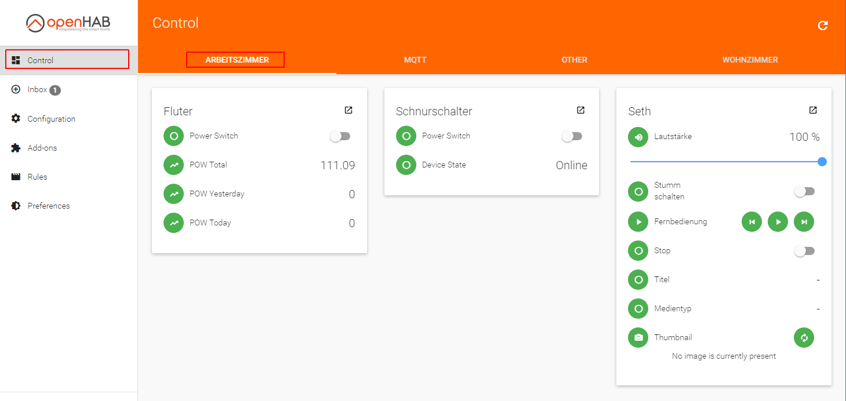
Task: Click the POW Today label
Action: pyautogui.click(x=210, y=223)
